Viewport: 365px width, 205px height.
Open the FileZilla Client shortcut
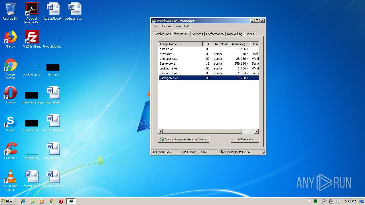[x=32, y=39]
